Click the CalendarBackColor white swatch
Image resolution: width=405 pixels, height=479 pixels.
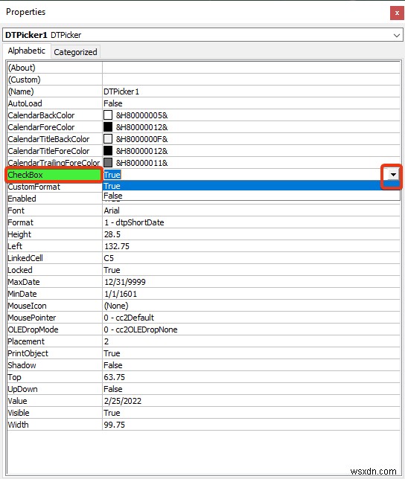tap(108, 115)
